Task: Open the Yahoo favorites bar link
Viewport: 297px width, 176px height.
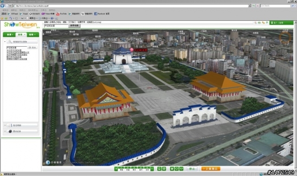Action: [48, 14]
